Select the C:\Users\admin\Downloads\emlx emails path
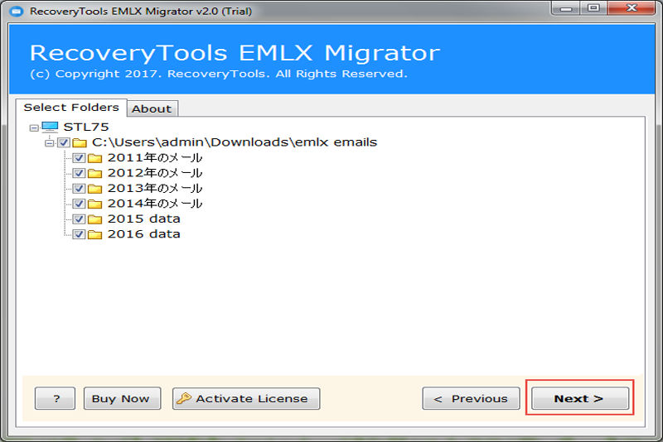The image size is (663, 442). point(235,142)
